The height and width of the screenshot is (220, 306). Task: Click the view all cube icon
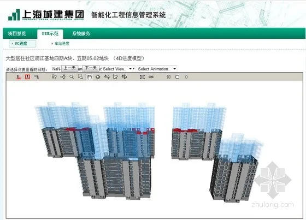point(124,77)
